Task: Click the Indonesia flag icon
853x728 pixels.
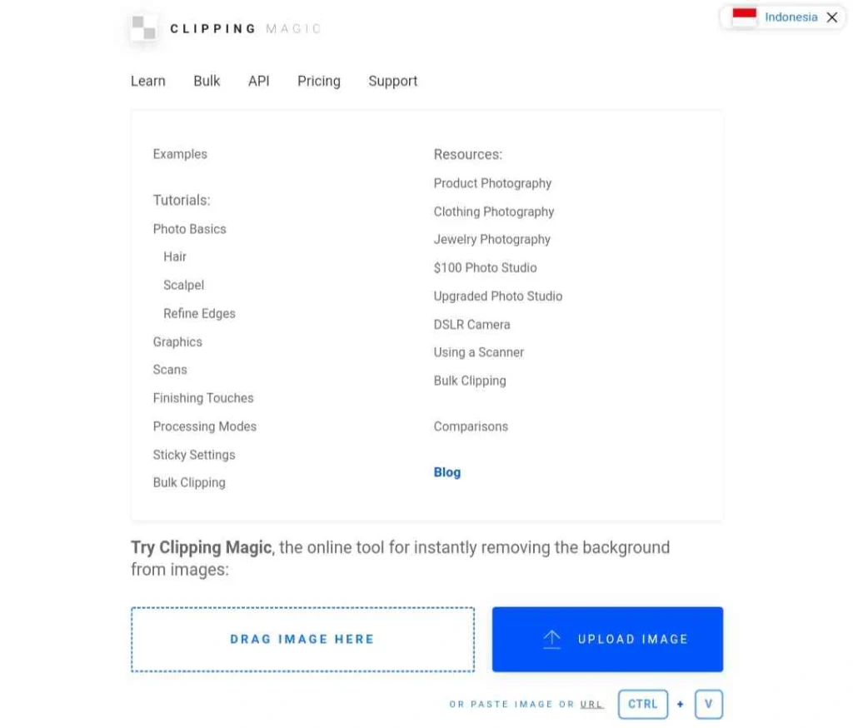Action: [x=744, y=17]
